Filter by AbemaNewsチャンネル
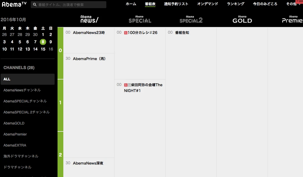 [22, 90]
